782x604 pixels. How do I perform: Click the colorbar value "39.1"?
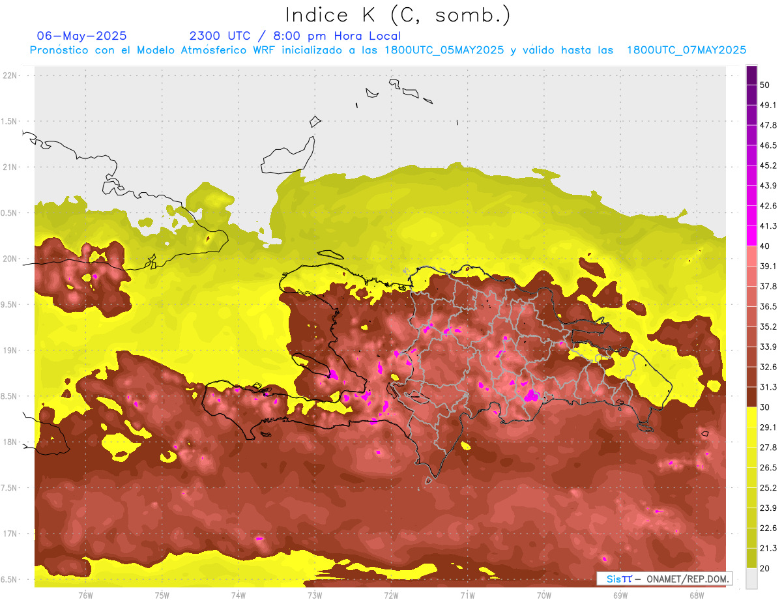click(x=768, y=266)
